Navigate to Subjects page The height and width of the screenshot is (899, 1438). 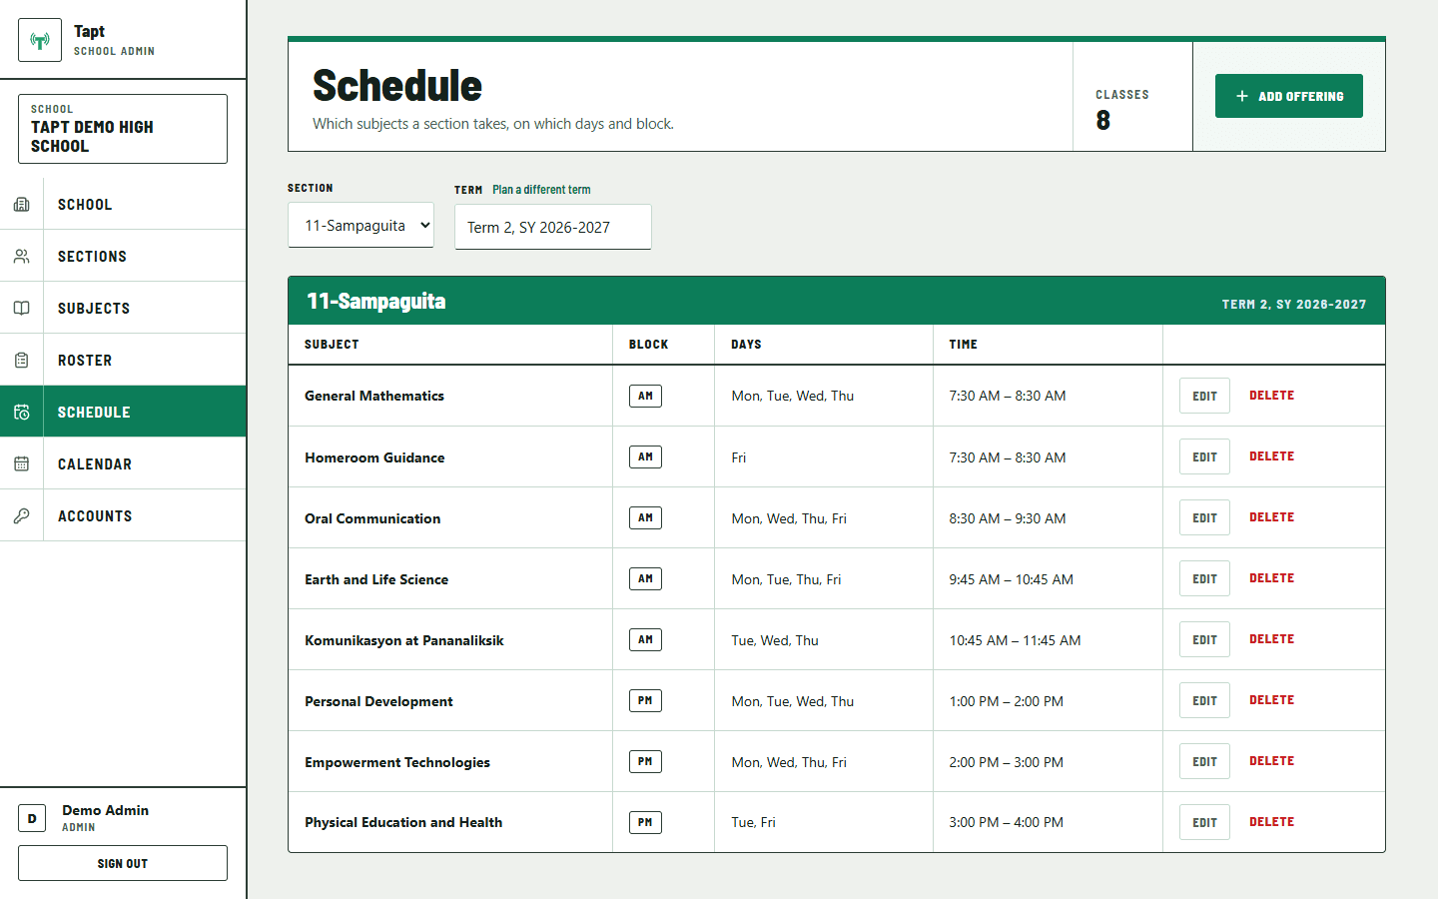123,309
